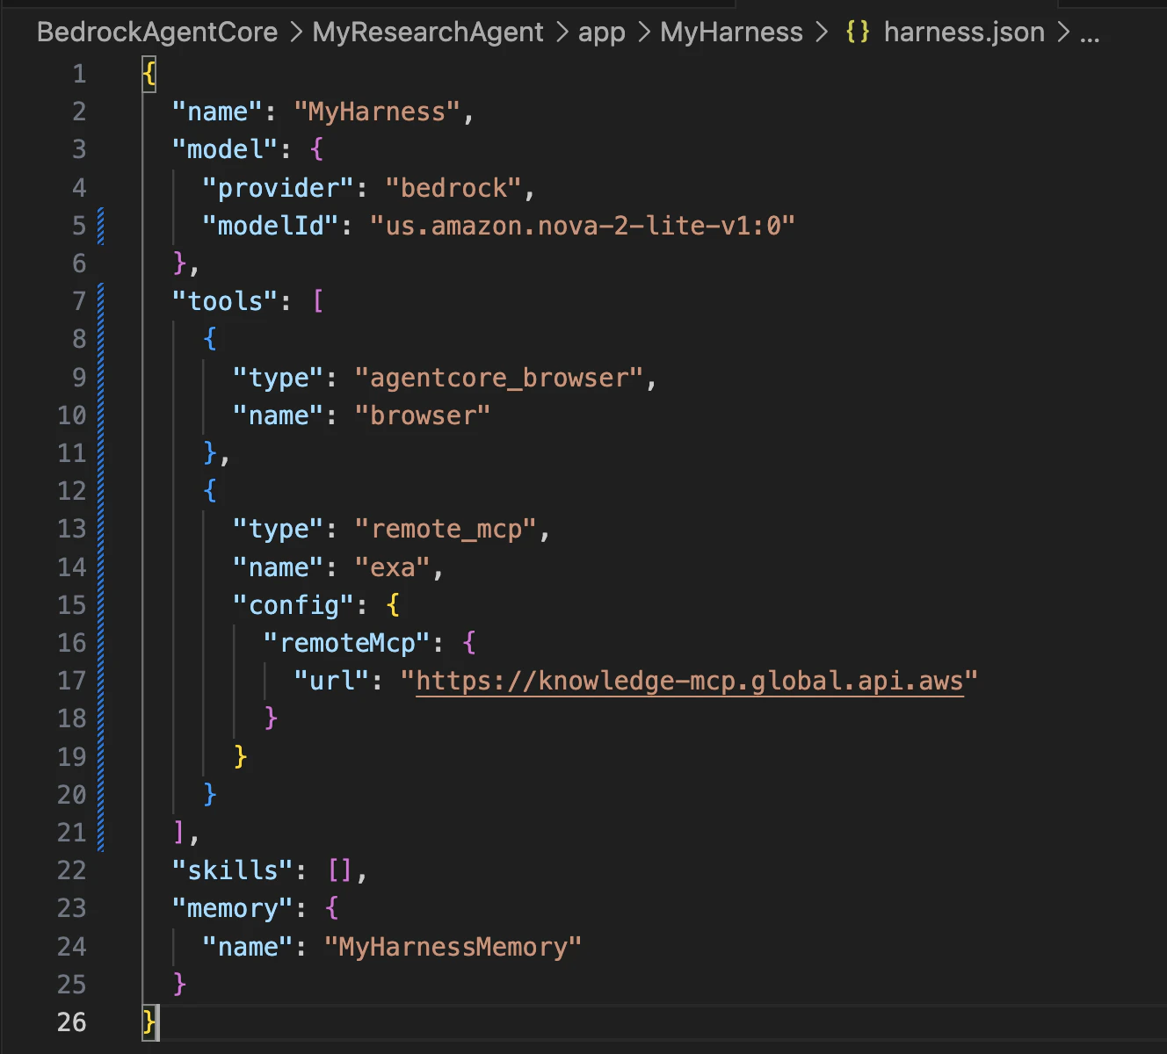Click the JSON braces file icon in breadcrumb

[858, 32]
